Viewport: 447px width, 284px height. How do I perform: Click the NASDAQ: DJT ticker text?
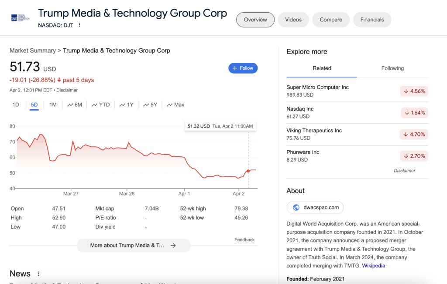click(x=55, y=25)
